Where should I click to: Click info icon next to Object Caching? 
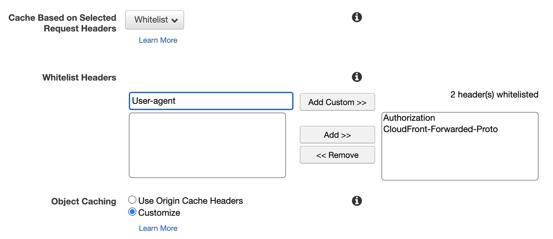point(357,201)
